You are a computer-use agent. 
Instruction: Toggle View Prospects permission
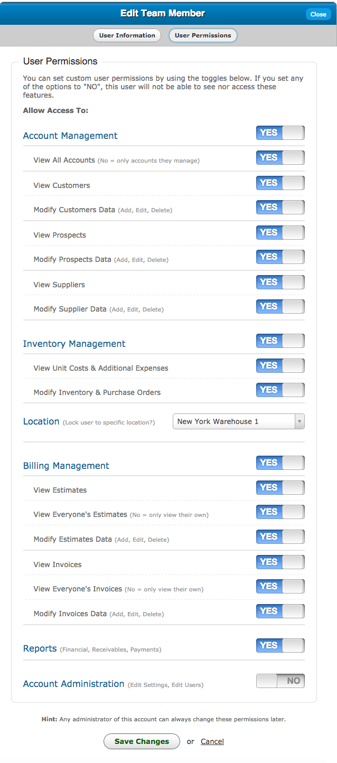[280, 233]
